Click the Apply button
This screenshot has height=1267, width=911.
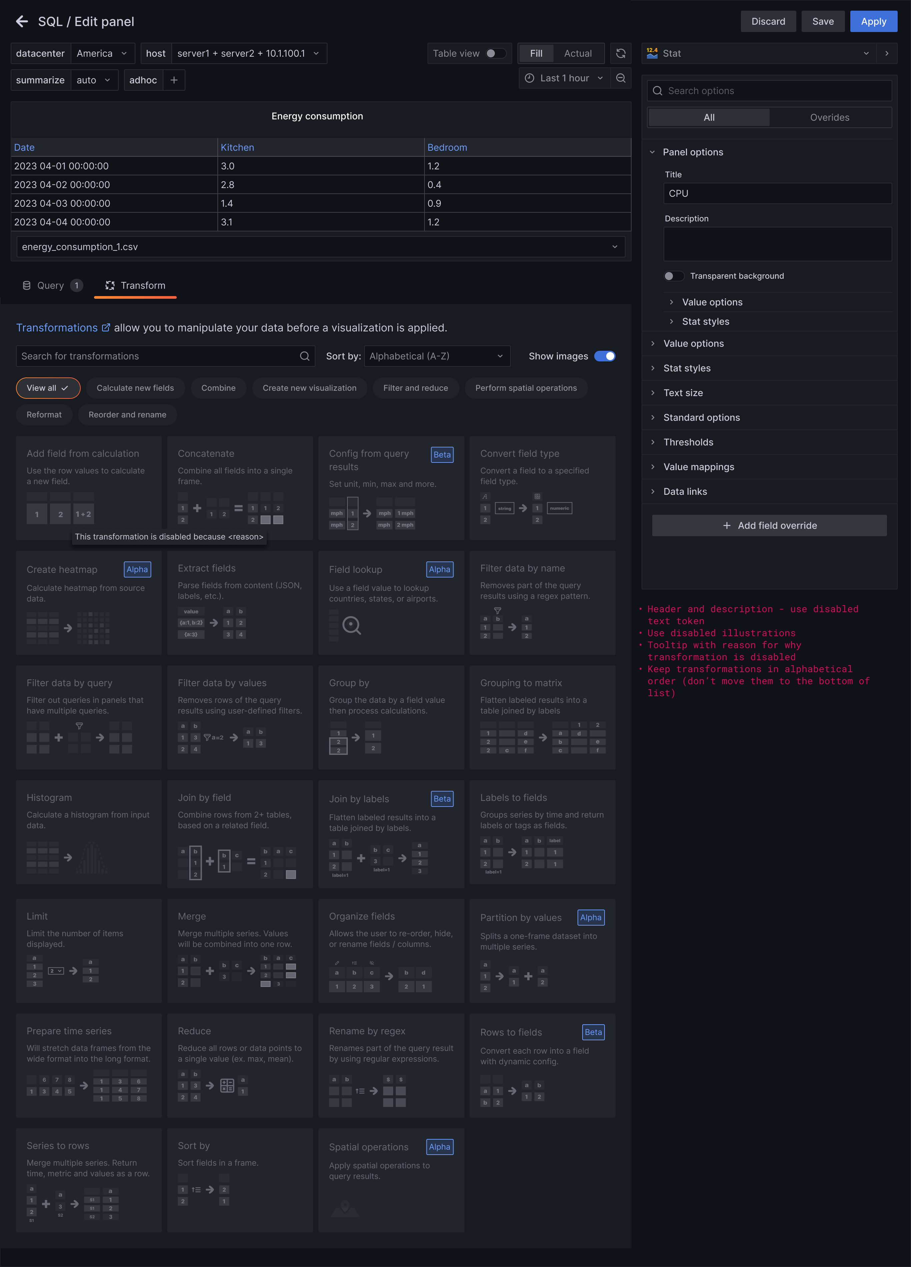point(873,21)
